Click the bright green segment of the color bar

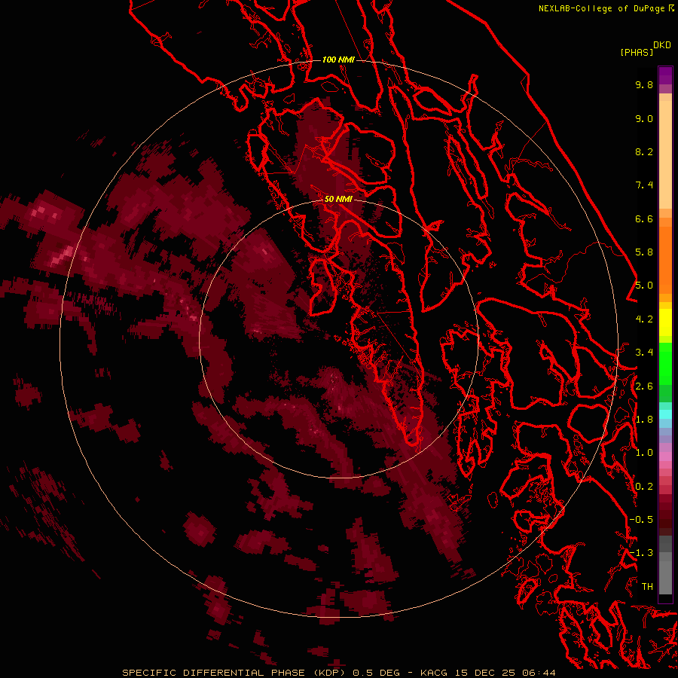pos(665,362)
